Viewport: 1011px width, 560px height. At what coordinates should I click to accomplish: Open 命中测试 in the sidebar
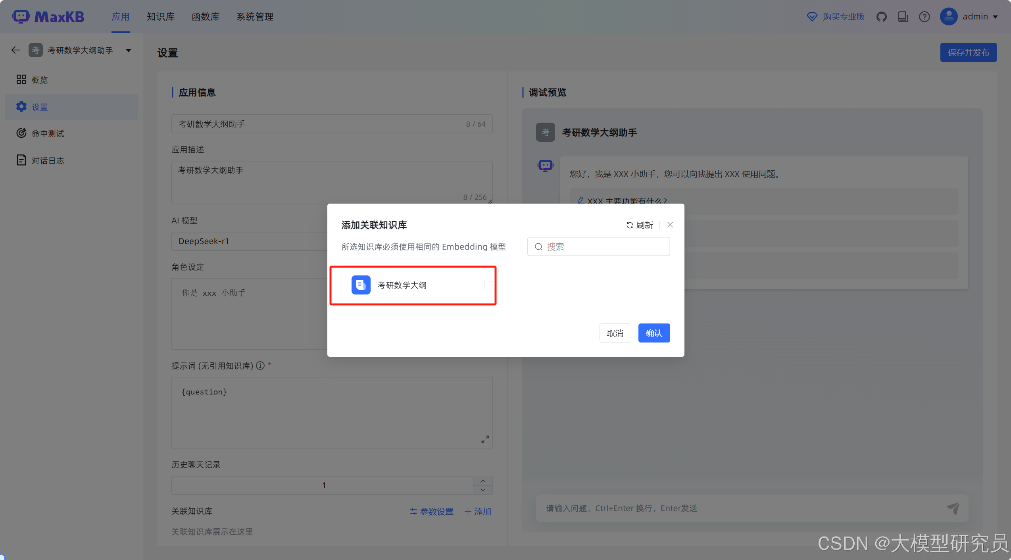pyautogui.click(x=48, y=133)
